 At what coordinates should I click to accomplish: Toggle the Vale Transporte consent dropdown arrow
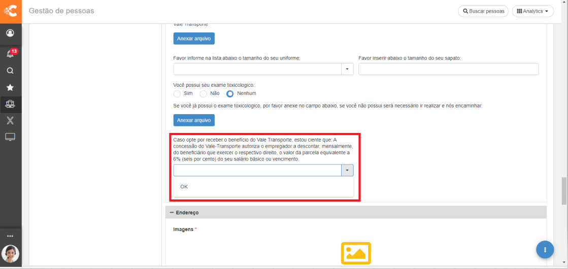347,171
